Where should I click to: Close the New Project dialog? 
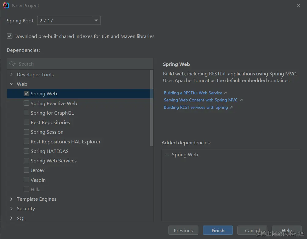click(x=298, y=6)
